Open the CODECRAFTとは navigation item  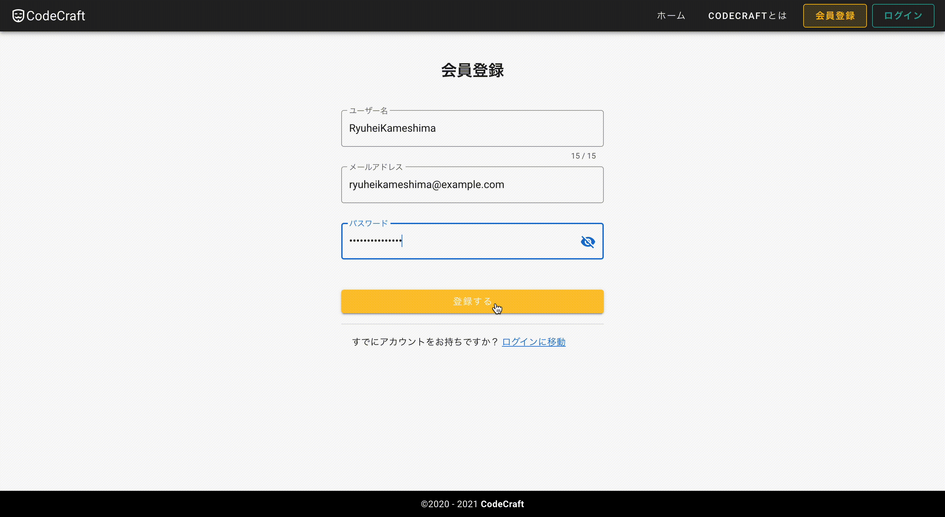coord(747,16)
